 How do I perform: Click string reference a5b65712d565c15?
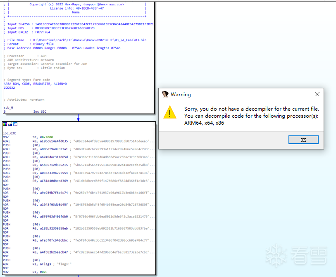(x=54, y=165)
